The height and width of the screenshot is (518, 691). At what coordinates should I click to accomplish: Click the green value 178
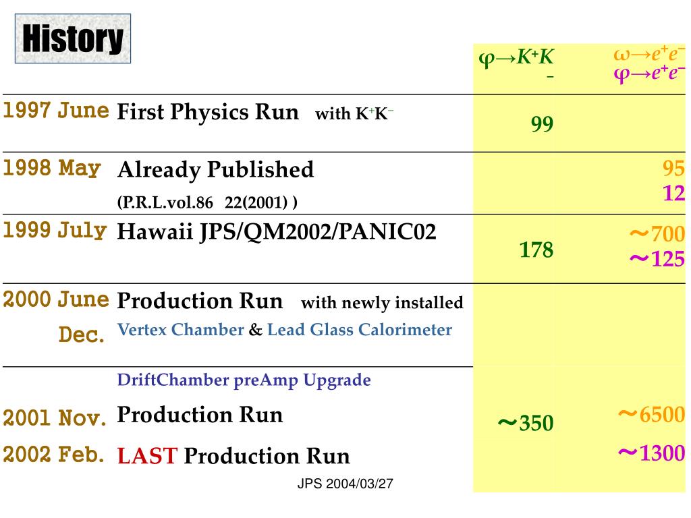536,250
